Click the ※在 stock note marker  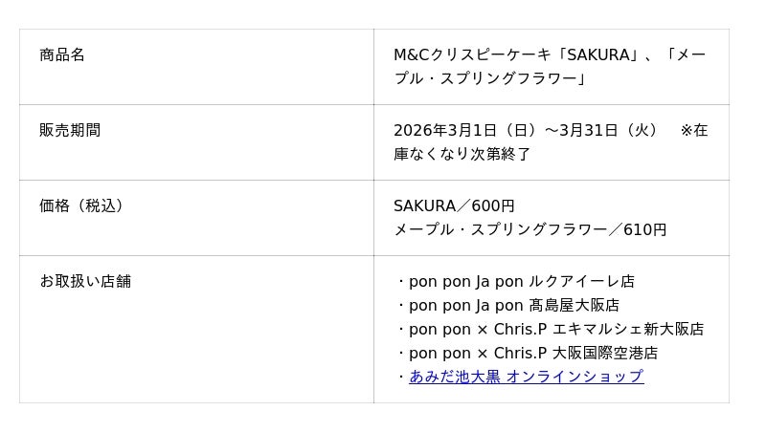coord(694,131)
